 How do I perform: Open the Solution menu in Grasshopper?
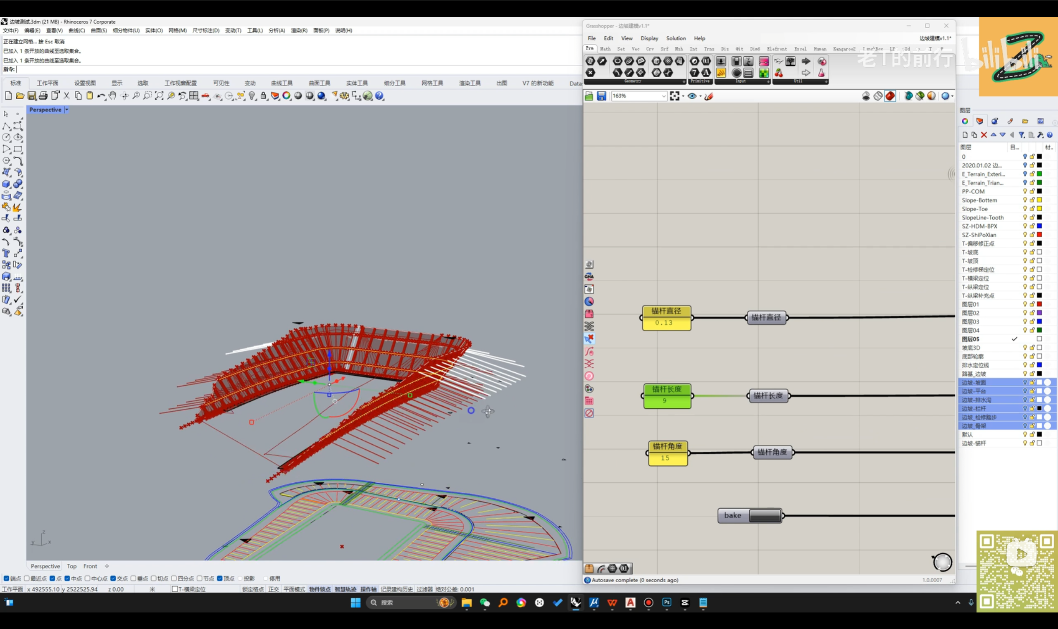pyautogui.click(x=675, y=38)
